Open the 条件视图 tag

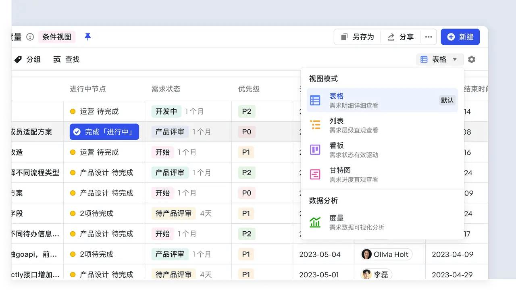point(57,37)
